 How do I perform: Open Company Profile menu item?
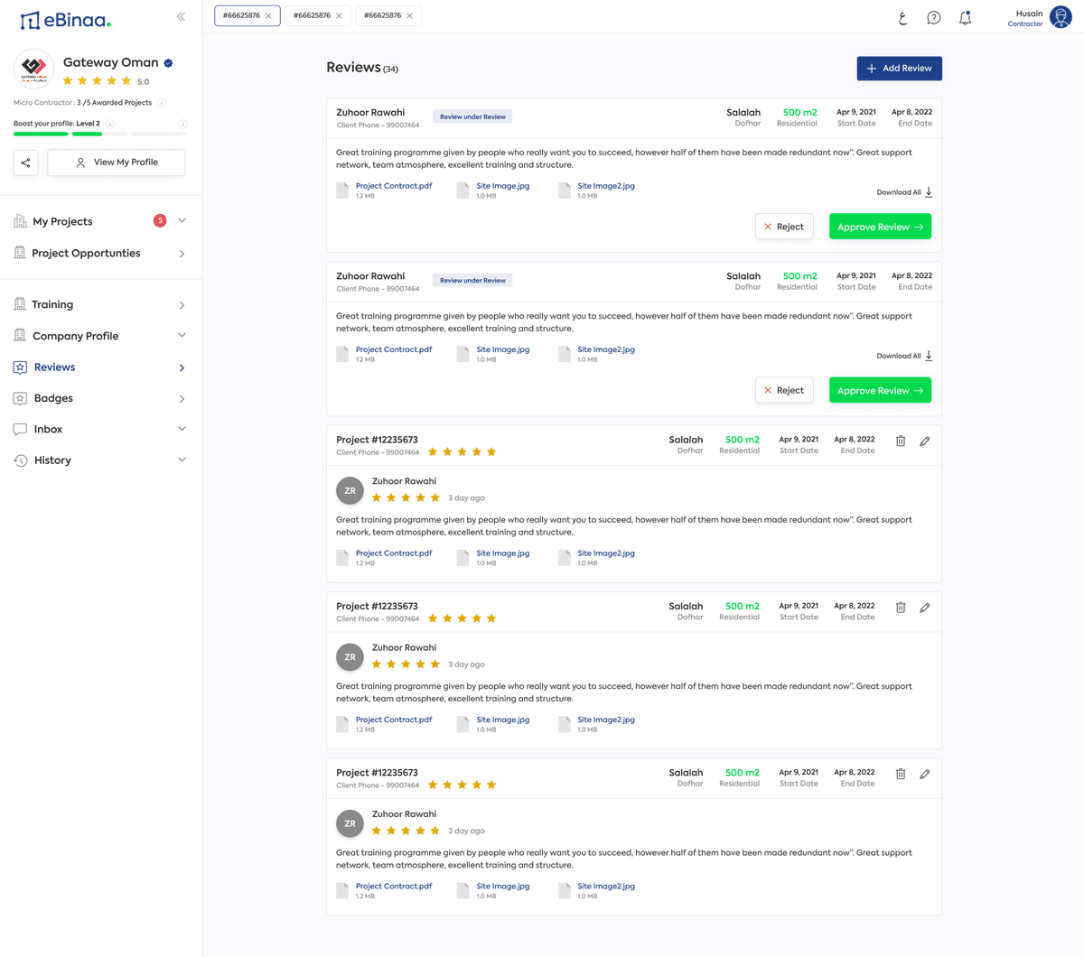(x=76, y=336)
